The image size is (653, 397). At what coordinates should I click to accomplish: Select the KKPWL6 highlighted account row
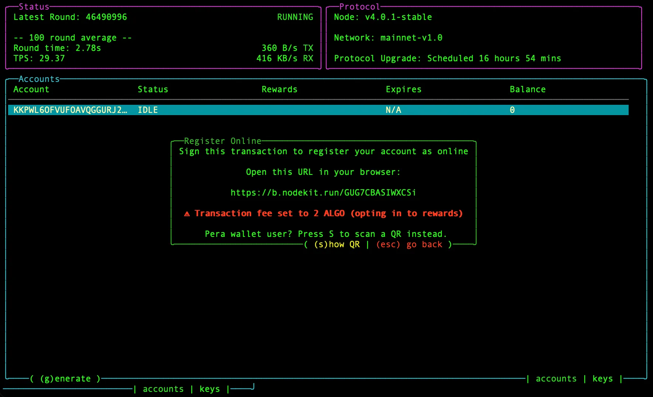tap(71, 110)
